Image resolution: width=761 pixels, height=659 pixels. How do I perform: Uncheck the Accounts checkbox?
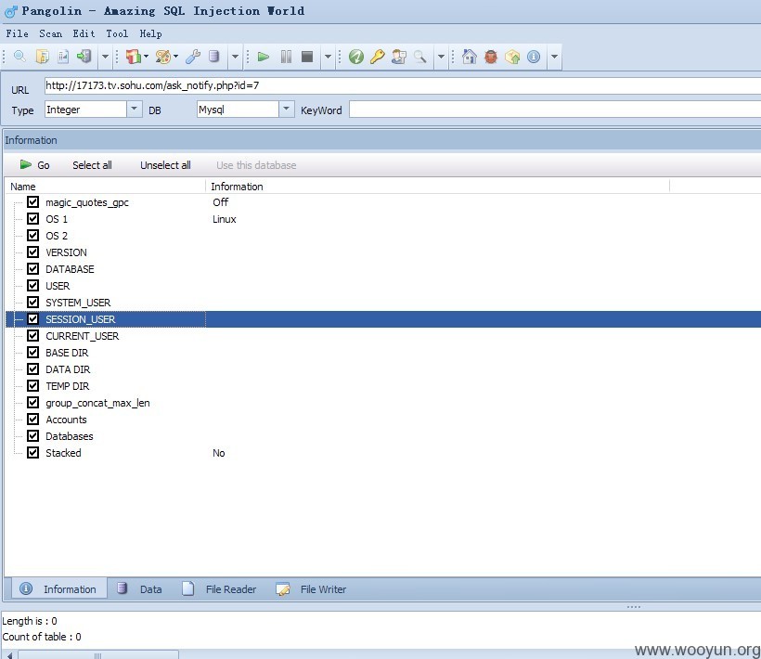tap(33, 419)
